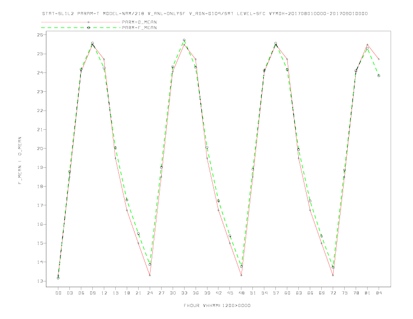Viewport: 413px width, 319px height.
Task: Click y-axis tick label 14
Action: [40, 262]
